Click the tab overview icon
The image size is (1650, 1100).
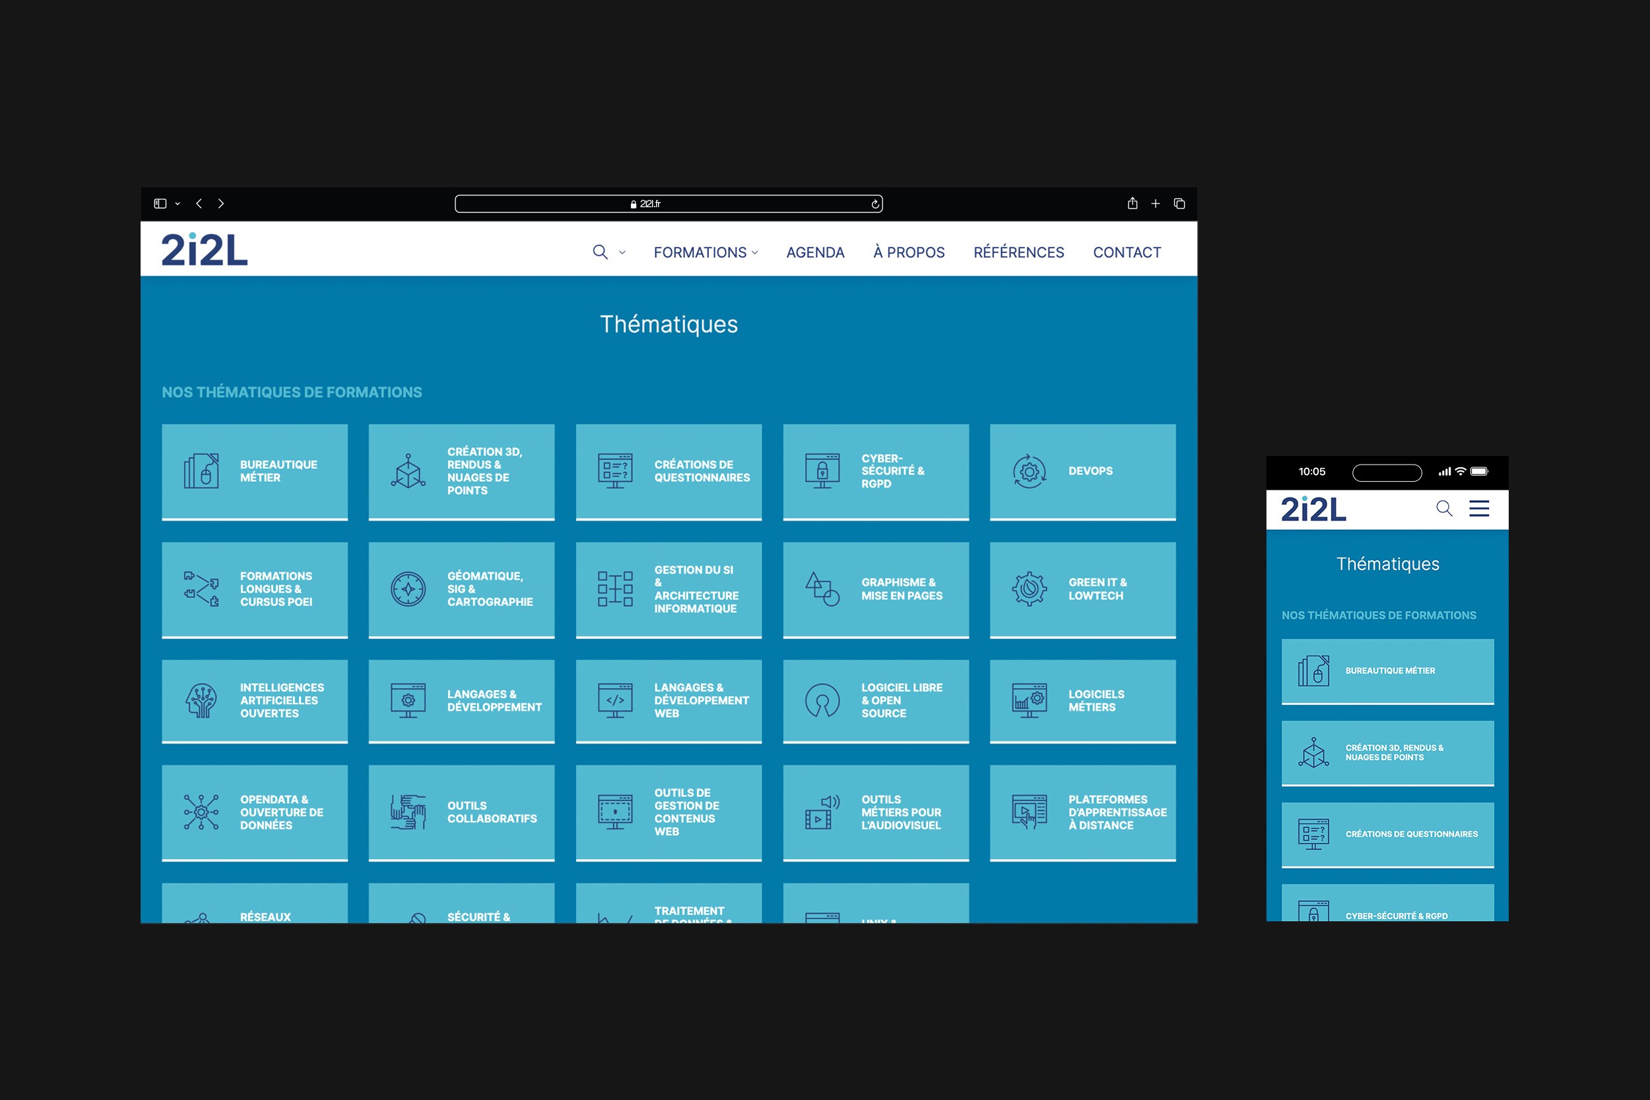click(x=1179, y=203)
